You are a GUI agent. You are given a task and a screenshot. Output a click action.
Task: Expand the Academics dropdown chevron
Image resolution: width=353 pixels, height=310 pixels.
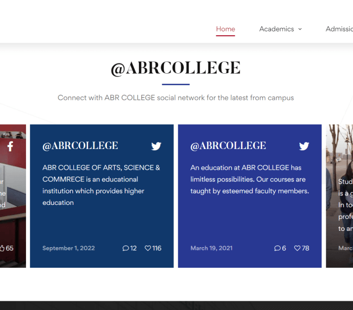pyautogui.click(x=300, y=29)
